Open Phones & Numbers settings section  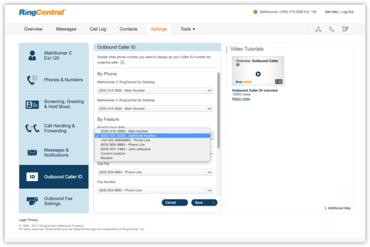[x=54, y=80]
